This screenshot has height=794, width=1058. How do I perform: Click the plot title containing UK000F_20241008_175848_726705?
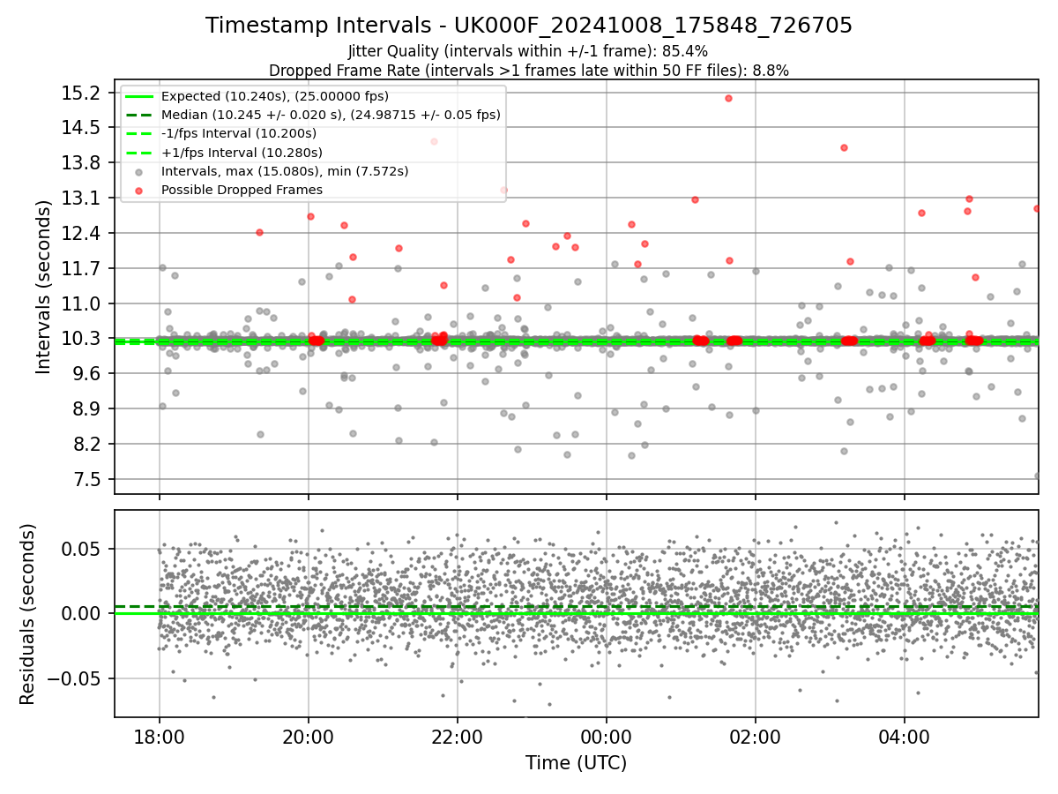coord(529,26)
